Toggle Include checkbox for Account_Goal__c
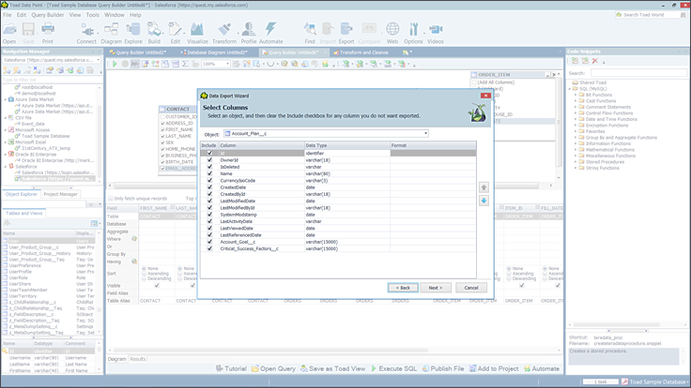691x388 pixels. click(x=209, y=241)
